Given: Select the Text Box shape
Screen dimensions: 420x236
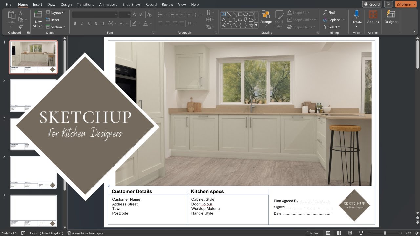Looking at the screenshot, I should [224, 14].
